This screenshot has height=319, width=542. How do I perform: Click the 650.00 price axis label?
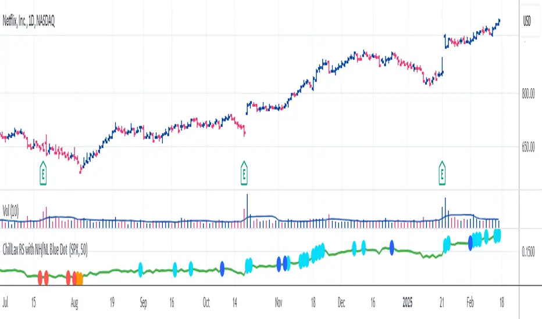pos(528,147)
